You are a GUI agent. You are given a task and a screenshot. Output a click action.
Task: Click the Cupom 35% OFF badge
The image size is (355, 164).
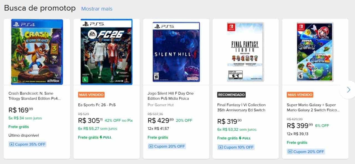(x=27, y=144)
